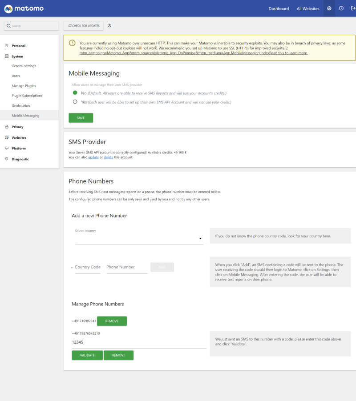Collapse the top bar with the double chevron
Screen dimensions: 356x401
coord(109,26)
